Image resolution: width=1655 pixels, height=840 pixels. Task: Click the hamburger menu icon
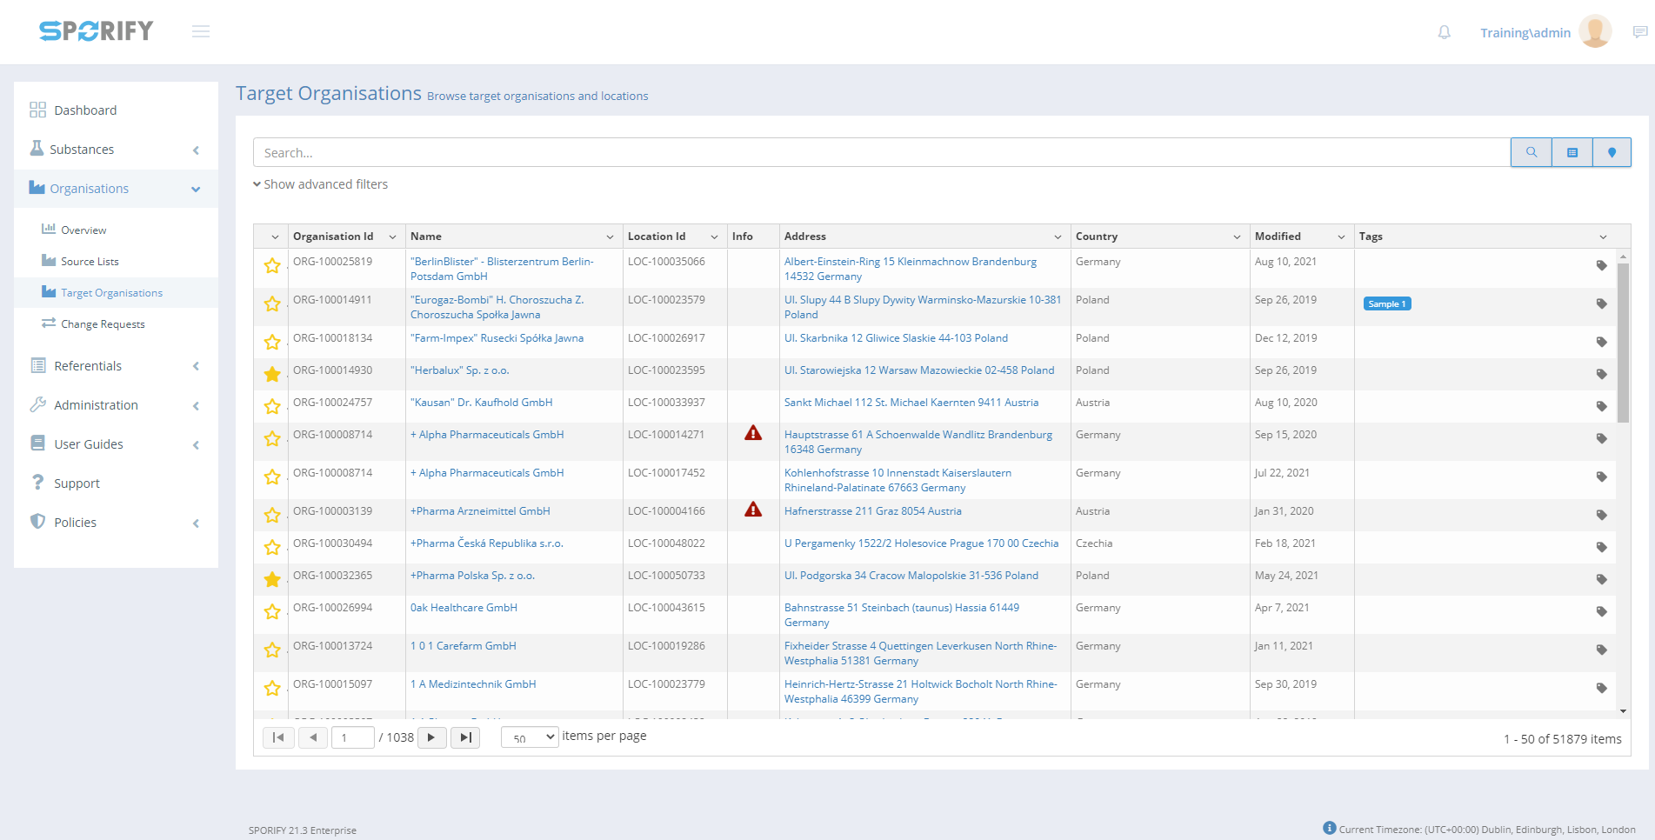201,32
